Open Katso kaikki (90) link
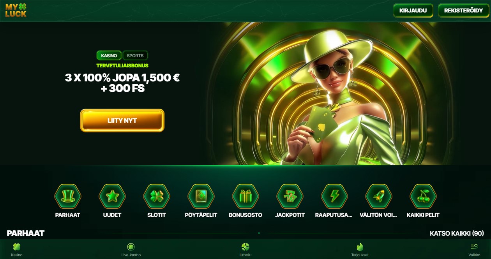The width and height of the screenshot is (491, 259). (x=457, y=233)
